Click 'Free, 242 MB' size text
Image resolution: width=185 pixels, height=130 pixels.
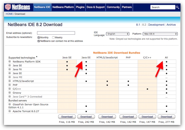click(86, 122)
